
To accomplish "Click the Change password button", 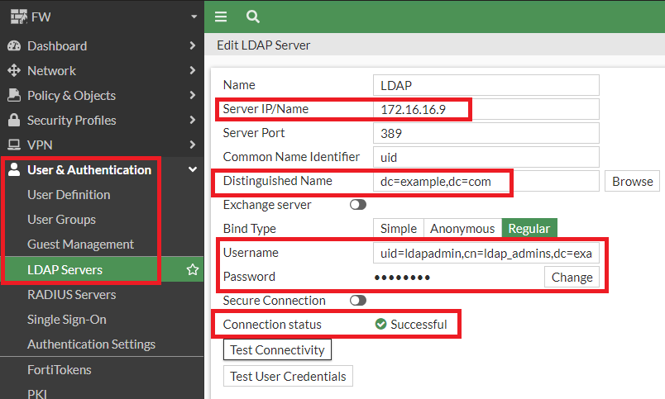I will click(x=572, y=277).
